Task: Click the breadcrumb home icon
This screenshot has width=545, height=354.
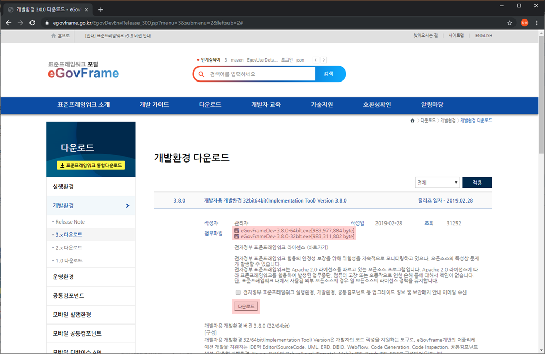Action: pos(412,120)
